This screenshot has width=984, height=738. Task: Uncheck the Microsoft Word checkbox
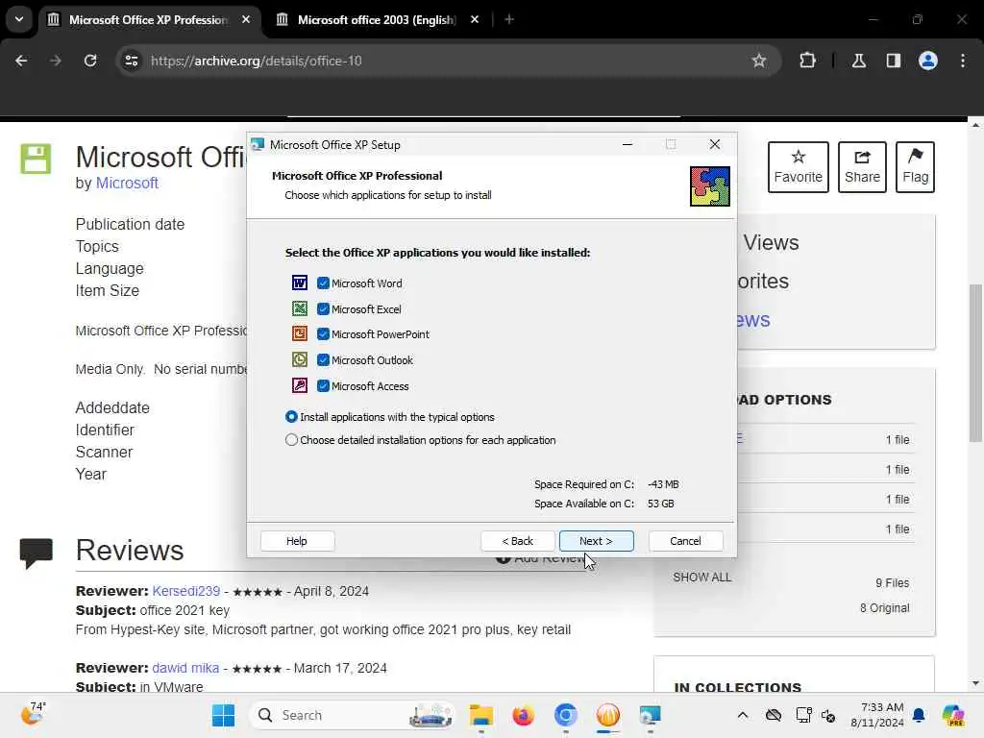323,283
